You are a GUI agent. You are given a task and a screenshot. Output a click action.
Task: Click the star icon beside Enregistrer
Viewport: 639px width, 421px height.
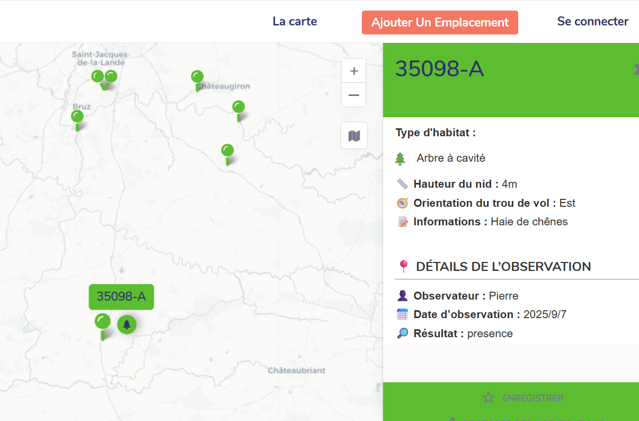(488, 398)
